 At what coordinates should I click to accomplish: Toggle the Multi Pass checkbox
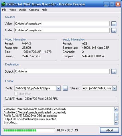(x=16, y=94)
